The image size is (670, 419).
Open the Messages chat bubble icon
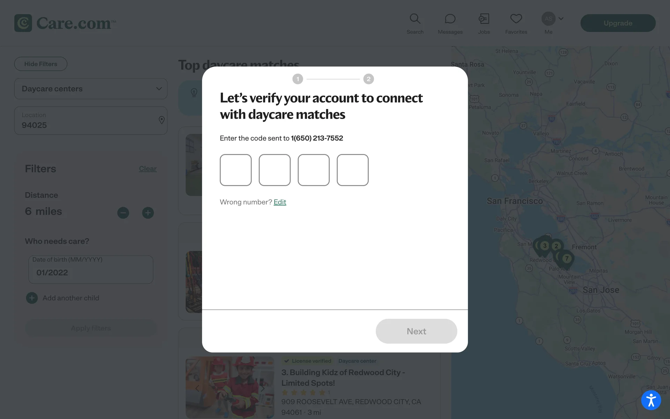[450, 19]
